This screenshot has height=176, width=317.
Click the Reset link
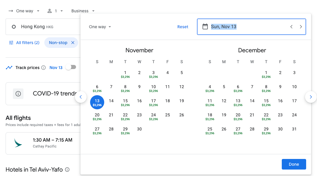[x=183, y=27]
